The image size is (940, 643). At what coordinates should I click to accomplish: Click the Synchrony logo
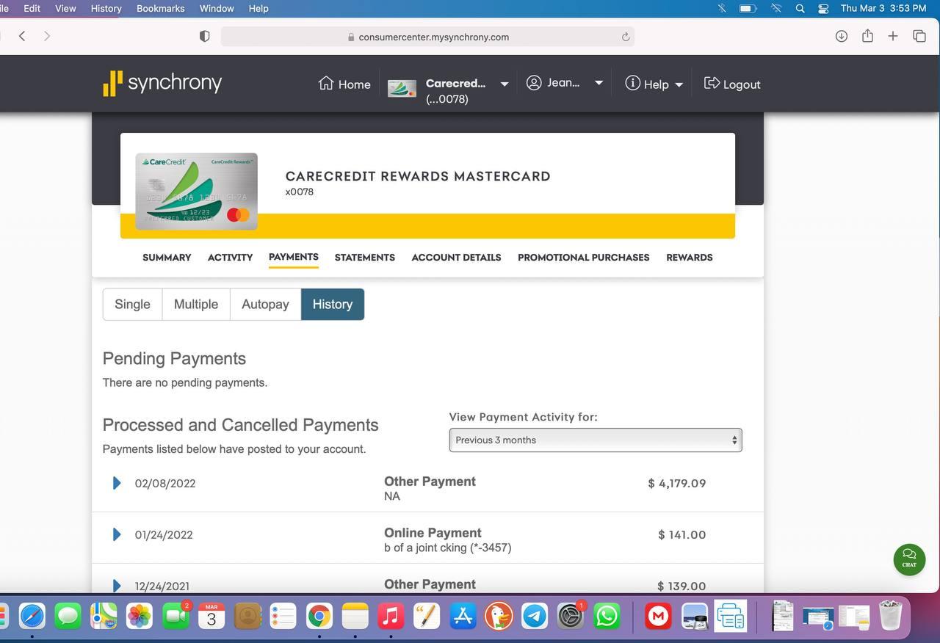(x=162, y=83)
